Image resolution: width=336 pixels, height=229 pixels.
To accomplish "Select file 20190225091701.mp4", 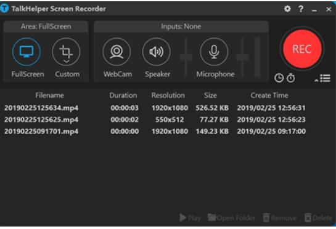I will pyautogui.click(x=41, y=131).
